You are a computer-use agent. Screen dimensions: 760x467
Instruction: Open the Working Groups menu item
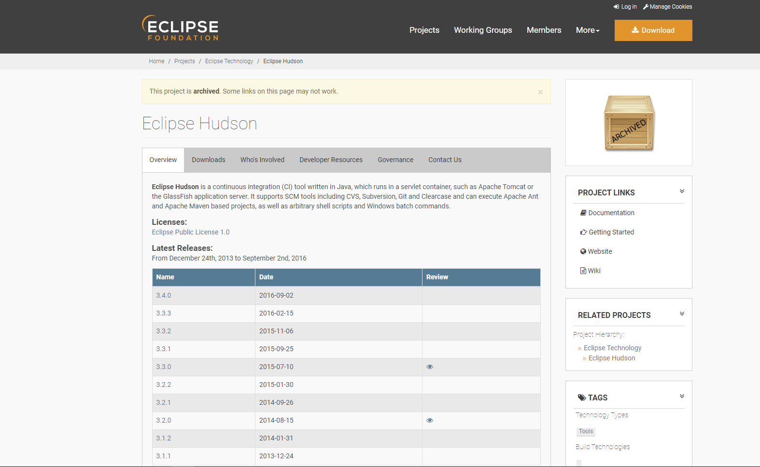(483, 30)
